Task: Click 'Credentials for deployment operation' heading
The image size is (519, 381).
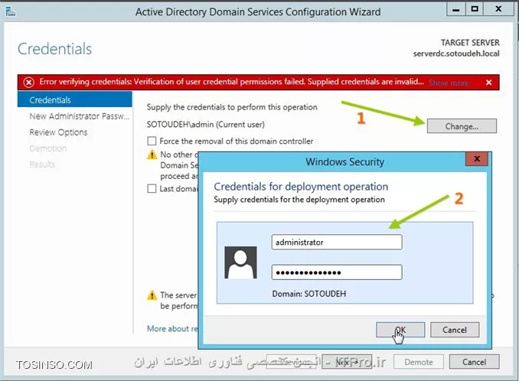Action: (301, 187)
